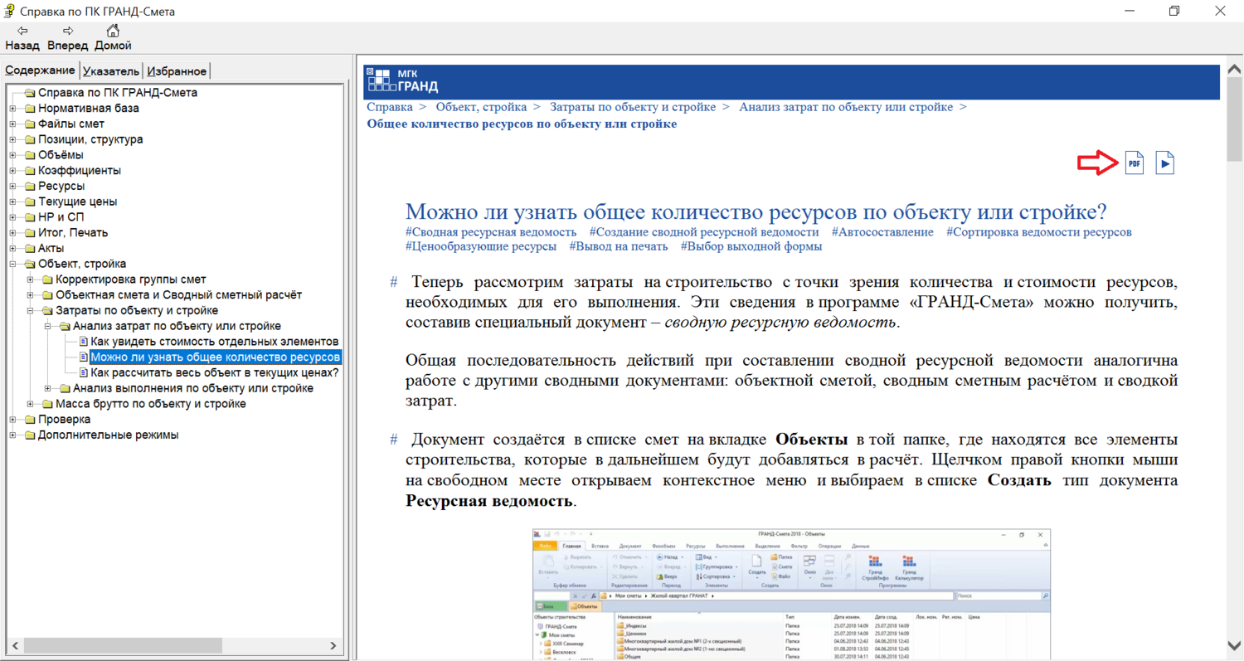Image resolution: width=1244 pixels, height=661 pixels.
Task: Click page icon of Как рассчитать весь объект
Action: pos(83,373)
